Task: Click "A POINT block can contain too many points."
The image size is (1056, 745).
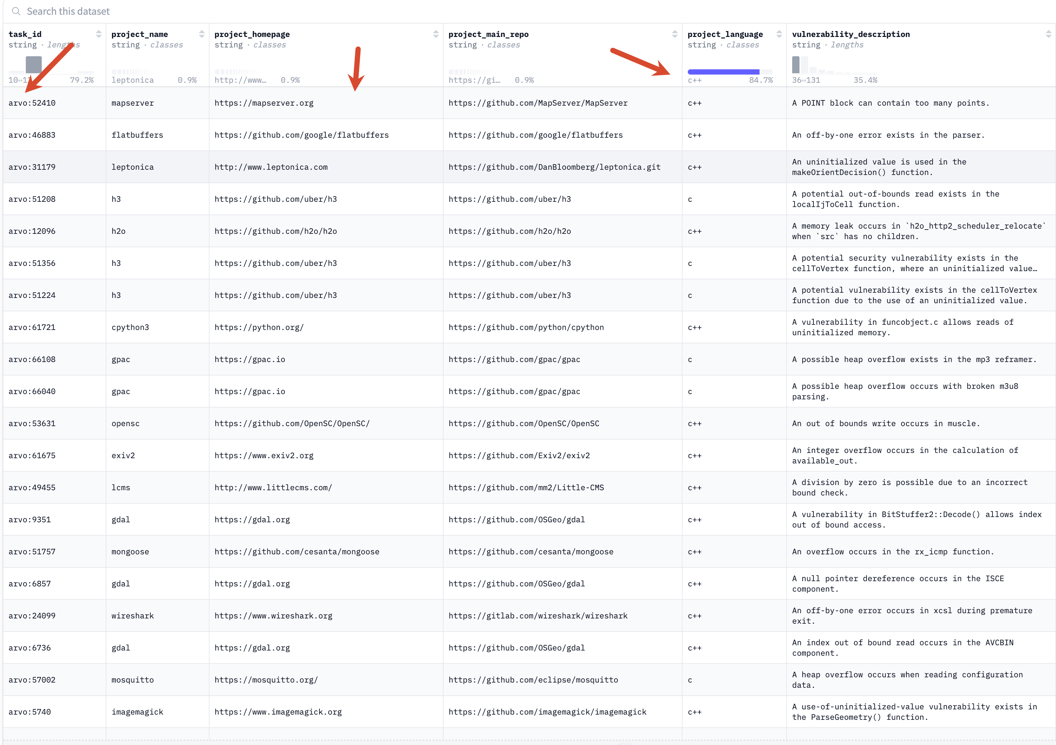Action: (890, 103)
